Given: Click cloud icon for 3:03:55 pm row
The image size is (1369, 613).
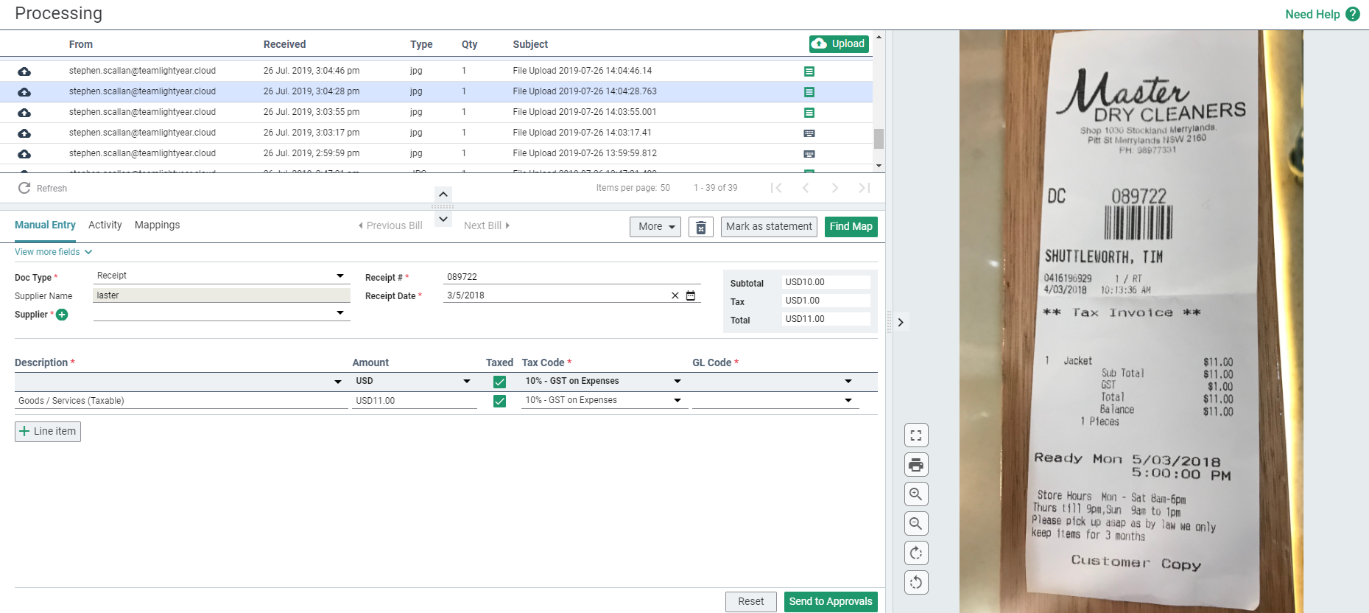Looking at the screenshot, I should pyautogui.click(x=24, y=113).
